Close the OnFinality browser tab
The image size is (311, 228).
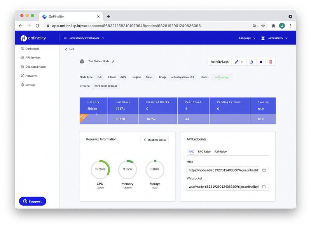coord(98,17)
